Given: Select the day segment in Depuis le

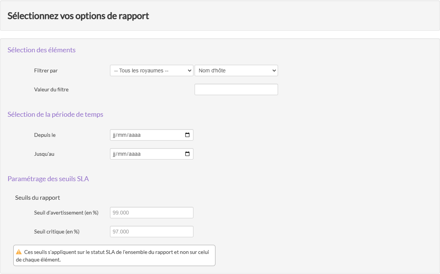Looking at the screenshot, I should 115,135.
